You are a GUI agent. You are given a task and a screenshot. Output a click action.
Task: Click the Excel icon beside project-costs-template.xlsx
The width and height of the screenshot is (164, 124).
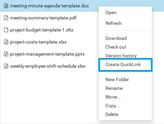(6, 42)
